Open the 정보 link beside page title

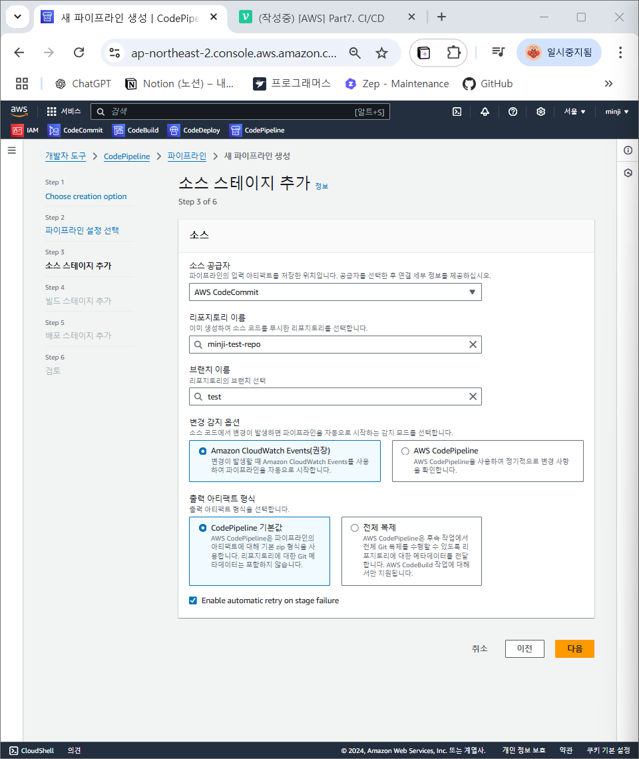coord(322,186)
